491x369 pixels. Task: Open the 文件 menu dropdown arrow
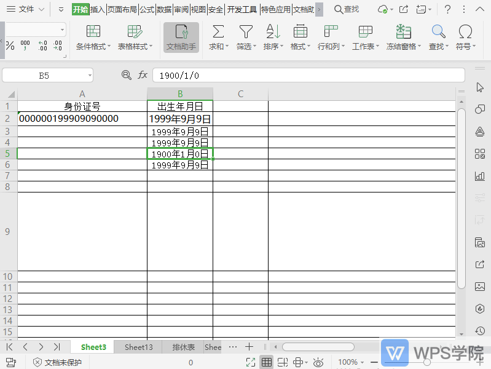pyautogui.click(x=41, y=9)
